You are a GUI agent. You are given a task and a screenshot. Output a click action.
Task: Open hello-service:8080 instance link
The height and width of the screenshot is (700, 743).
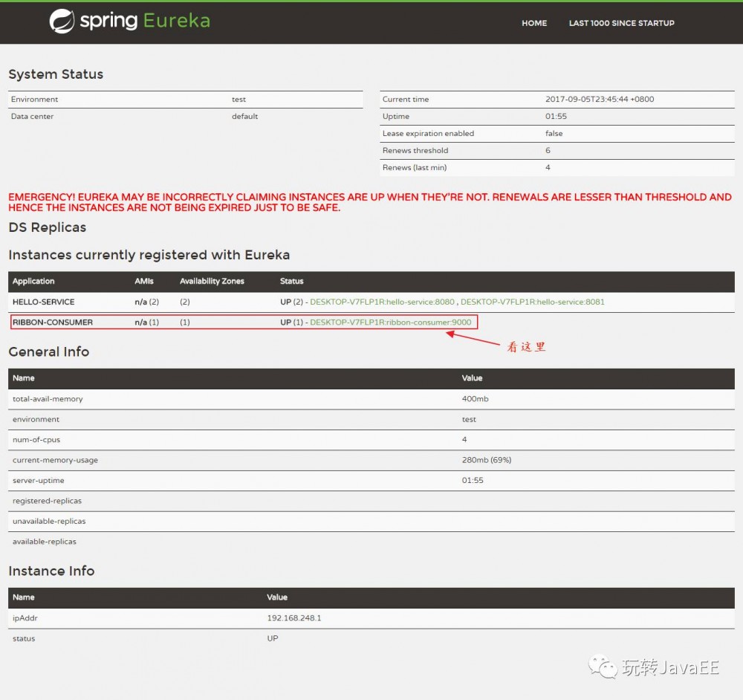pos(382,302)
